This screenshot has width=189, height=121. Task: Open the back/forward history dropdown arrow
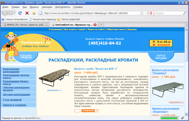pyautogui.click(x=15, y=13)
